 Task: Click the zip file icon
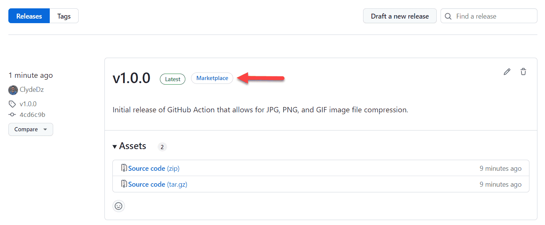124,168
